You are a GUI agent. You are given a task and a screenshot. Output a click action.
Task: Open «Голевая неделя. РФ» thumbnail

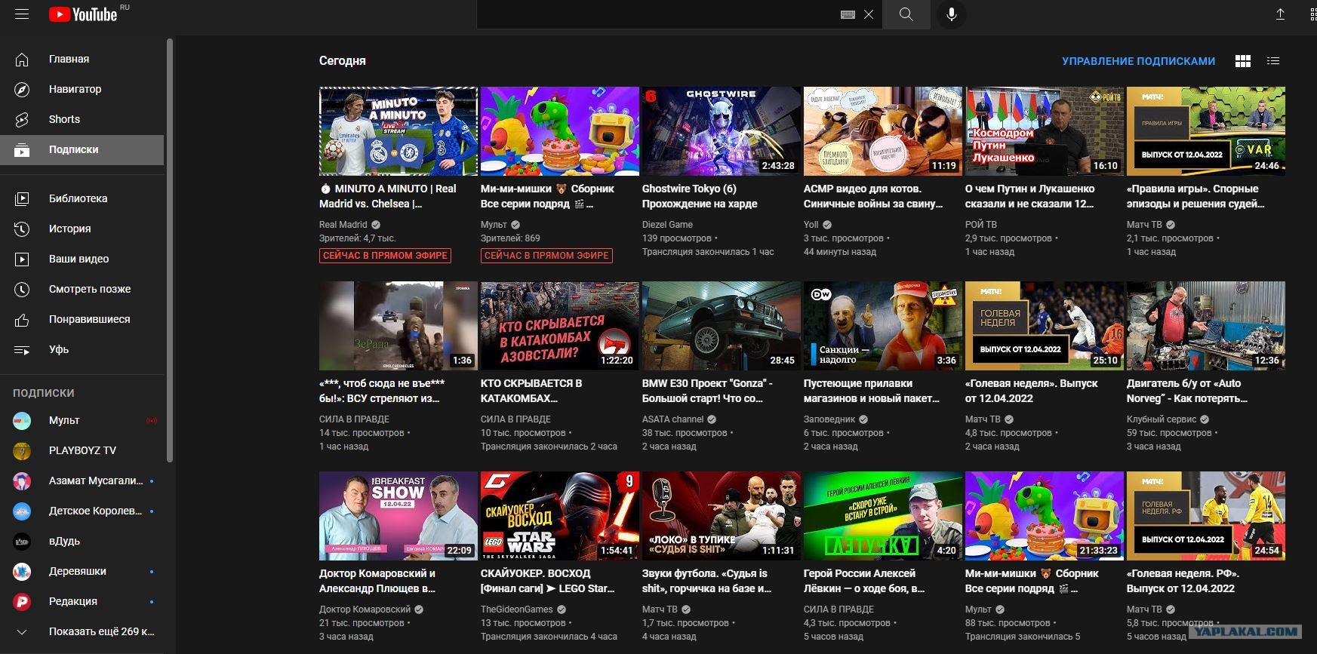click(x=1206, y=516)
